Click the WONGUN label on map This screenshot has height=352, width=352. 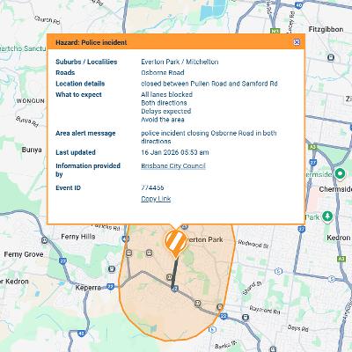31,100
